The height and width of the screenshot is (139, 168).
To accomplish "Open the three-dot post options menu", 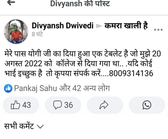I will [x=158, y=30].
